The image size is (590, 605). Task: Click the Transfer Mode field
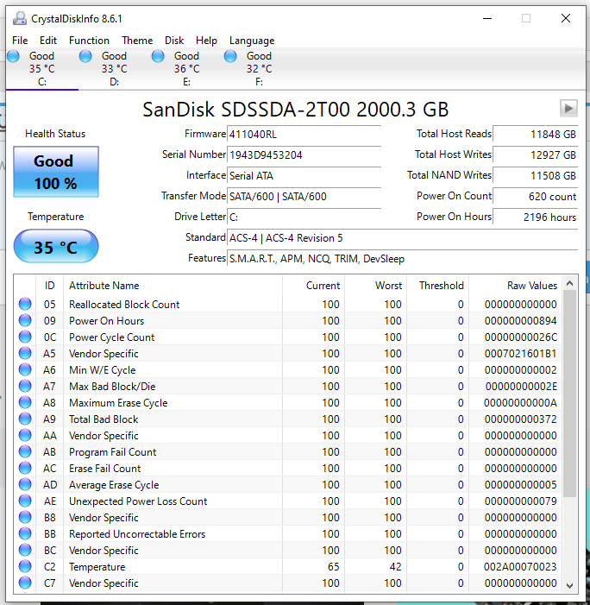[304, 197]
